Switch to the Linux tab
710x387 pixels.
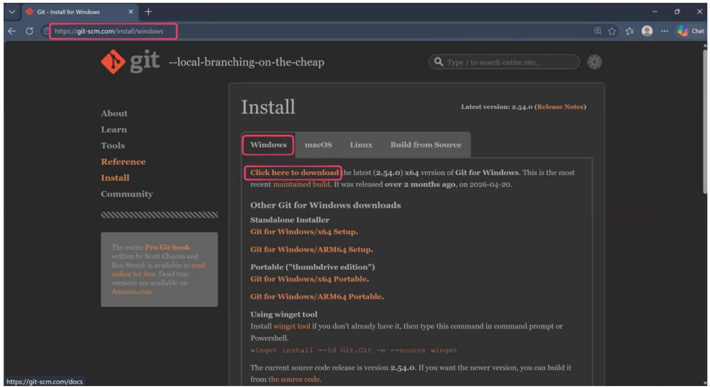click(361, 145)
